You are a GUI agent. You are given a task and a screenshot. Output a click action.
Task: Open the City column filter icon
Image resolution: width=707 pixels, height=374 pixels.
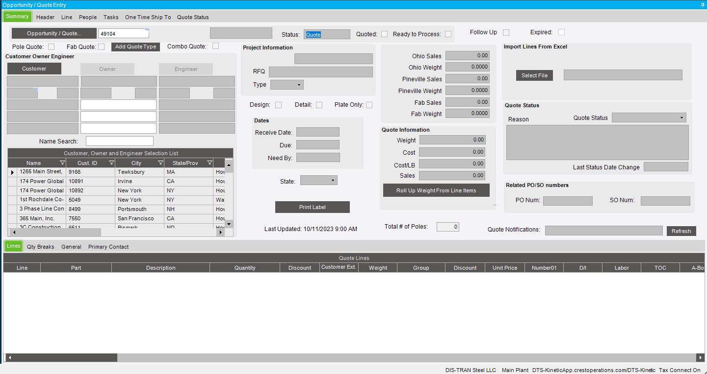(x=160, y=163)
